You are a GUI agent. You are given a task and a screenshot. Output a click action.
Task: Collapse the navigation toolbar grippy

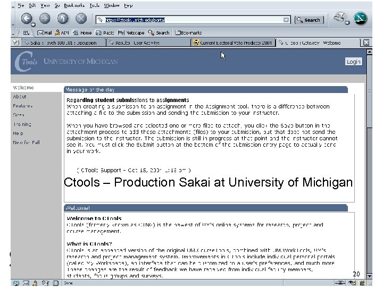tap(13, 19)
